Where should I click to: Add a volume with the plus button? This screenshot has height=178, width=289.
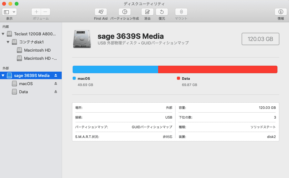click(36, 12)
